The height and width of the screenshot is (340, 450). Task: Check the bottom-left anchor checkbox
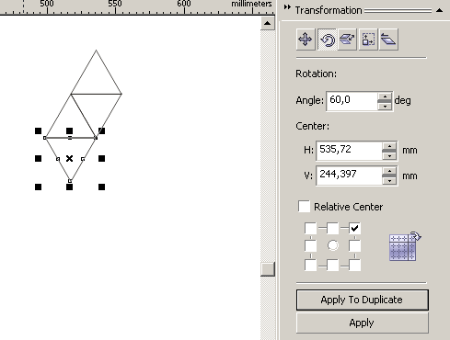pos(310,265)
